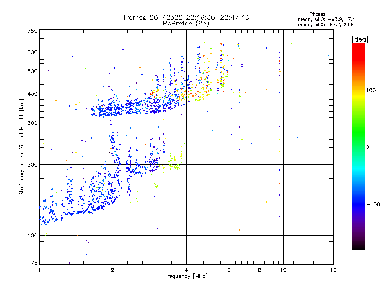Click colorbar tick label '100'
Image resolution: width=392 pixels, height=294 pixels.
pos(371,90)
